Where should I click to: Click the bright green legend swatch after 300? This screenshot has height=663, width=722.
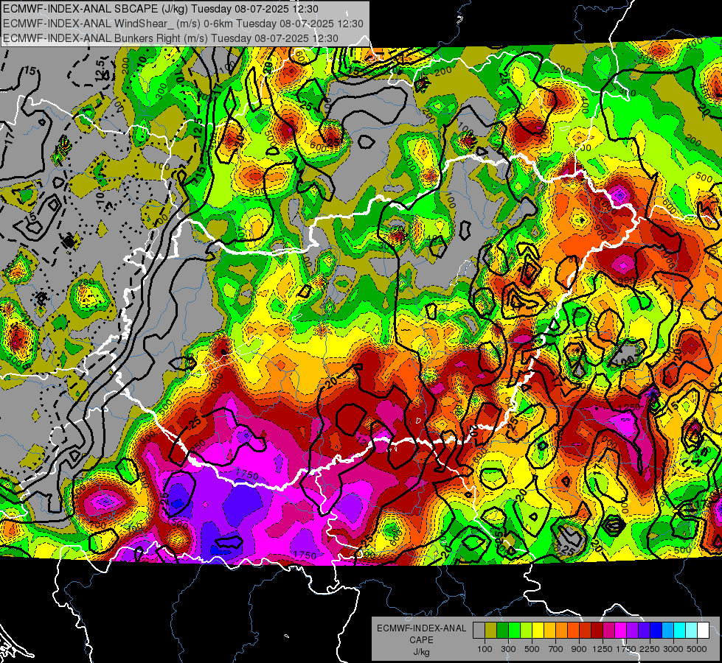514,631
